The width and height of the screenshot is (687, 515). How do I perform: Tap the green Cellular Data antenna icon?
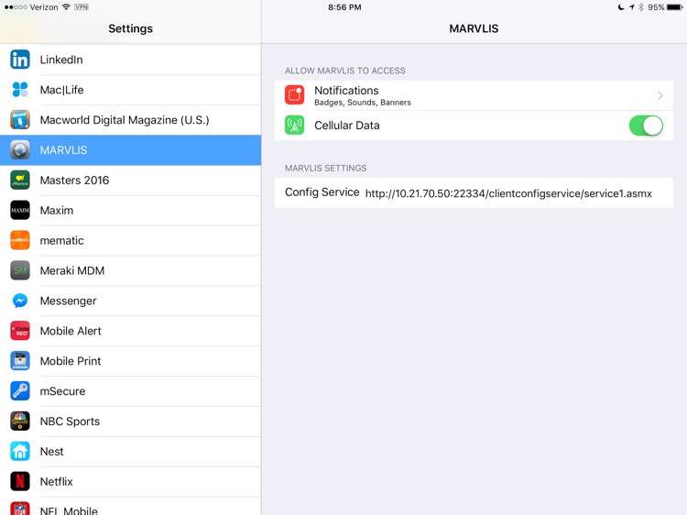coord(294,126)
